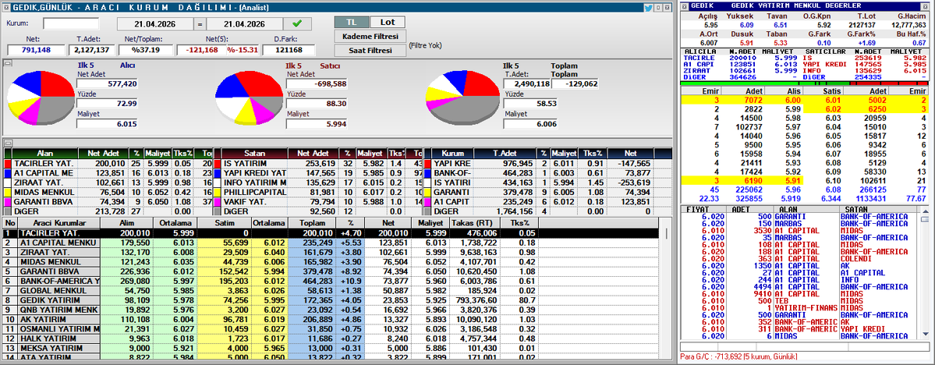935x365 pixels.
Task: Select the Ilk 5 Satıcı pie chart
Action: coord(249,98)
